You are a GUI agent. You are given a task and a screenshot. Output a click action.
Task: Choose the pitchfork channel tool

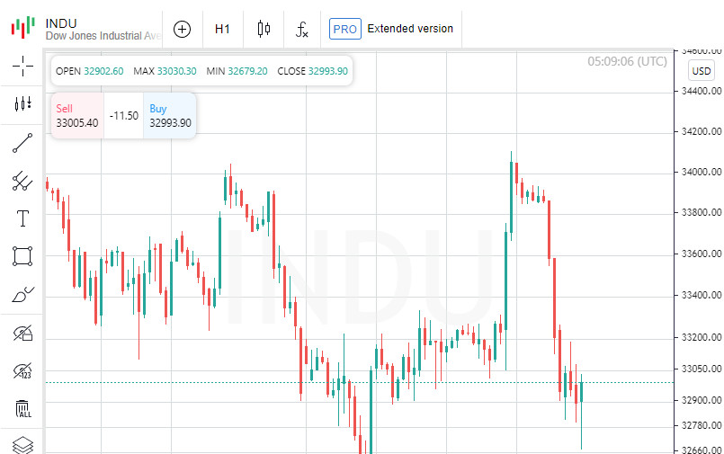[x=22, y=181]
